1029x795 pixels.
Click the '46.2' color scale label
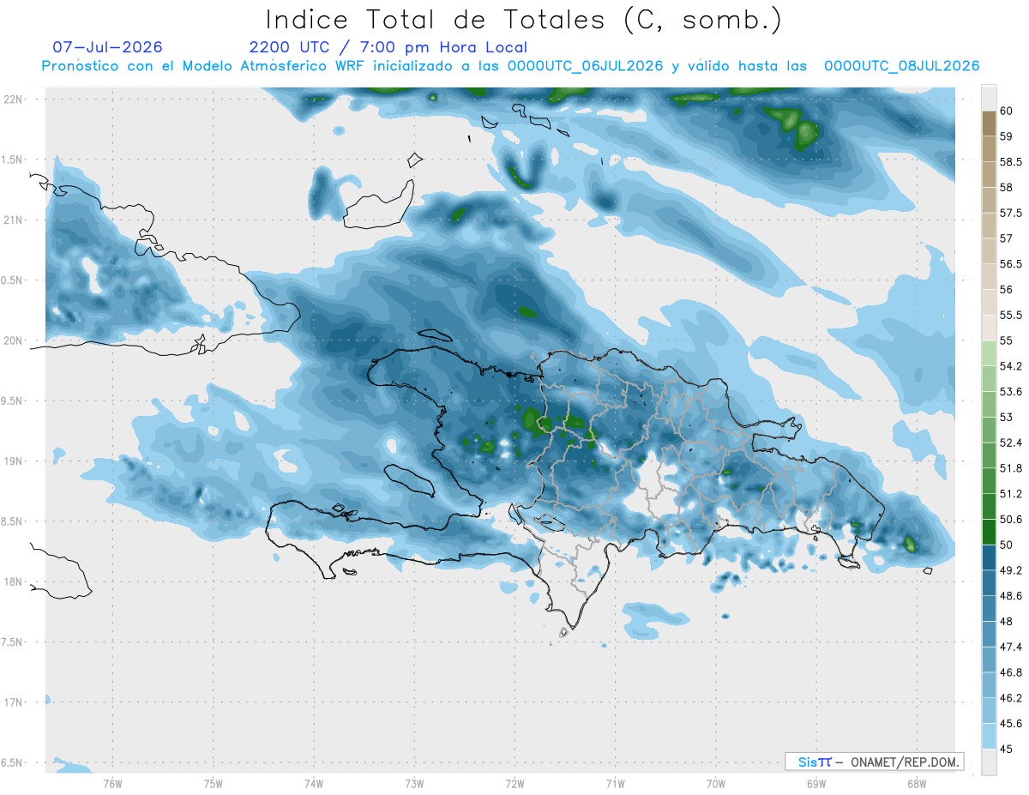(1010, 698)
